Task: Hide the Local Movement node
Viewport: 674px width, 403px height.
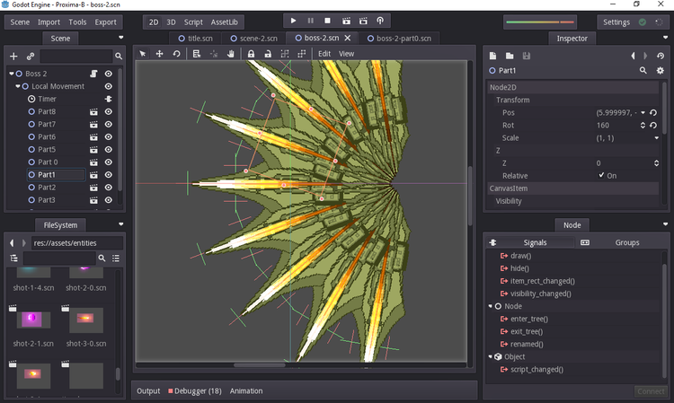Action: tap(109, 86)
